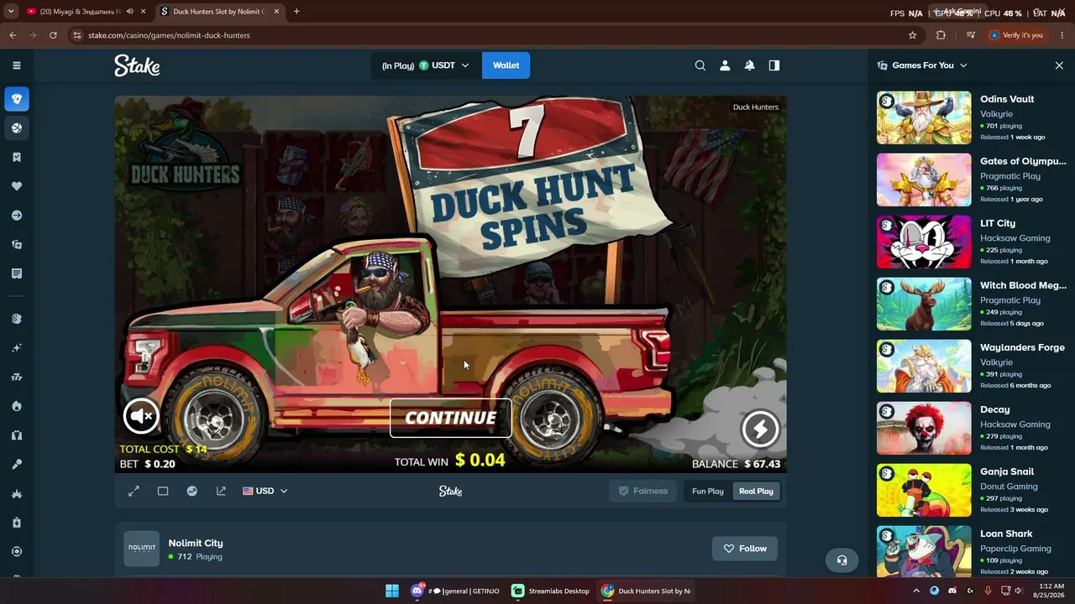Open the USD display currency dropdown
1075x604 pixels.
(x=265, y=492)
